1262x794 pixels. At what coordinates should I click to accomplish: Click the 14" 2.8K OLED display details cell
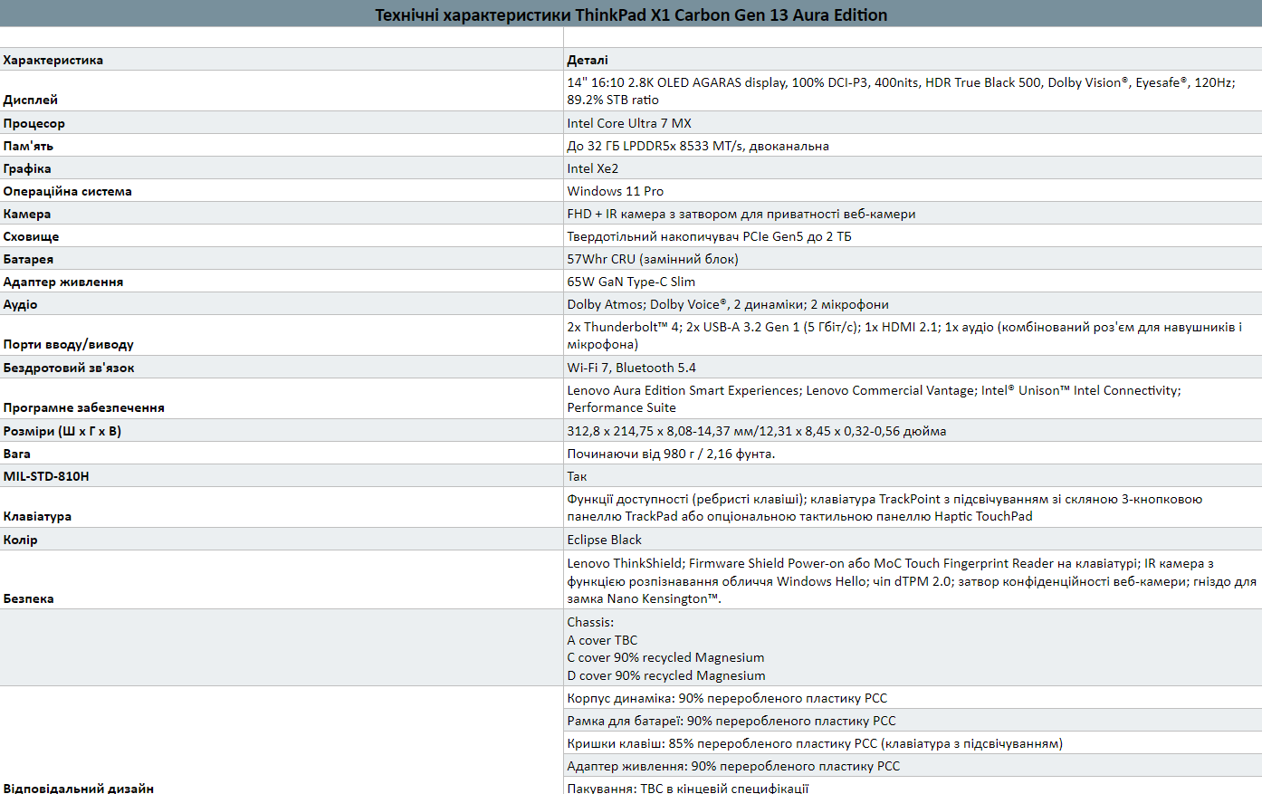coord(913,91)
